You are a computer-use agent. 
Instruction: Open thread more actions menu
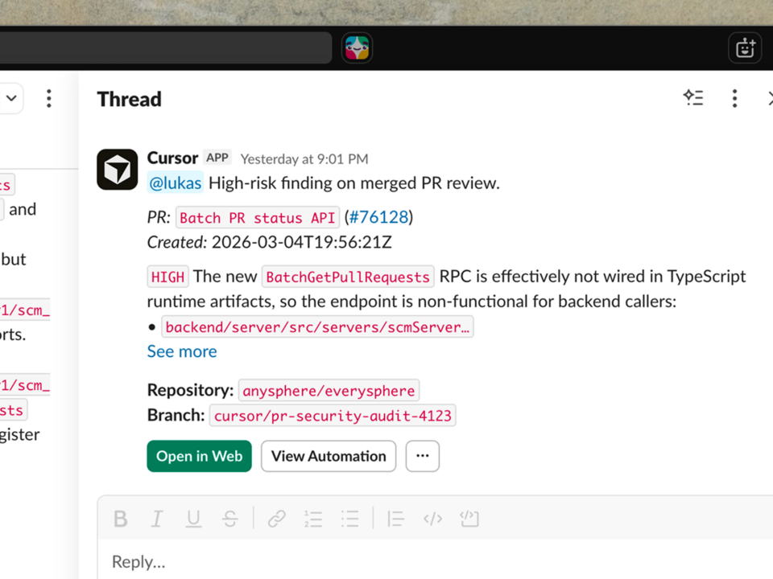(734, 98)
